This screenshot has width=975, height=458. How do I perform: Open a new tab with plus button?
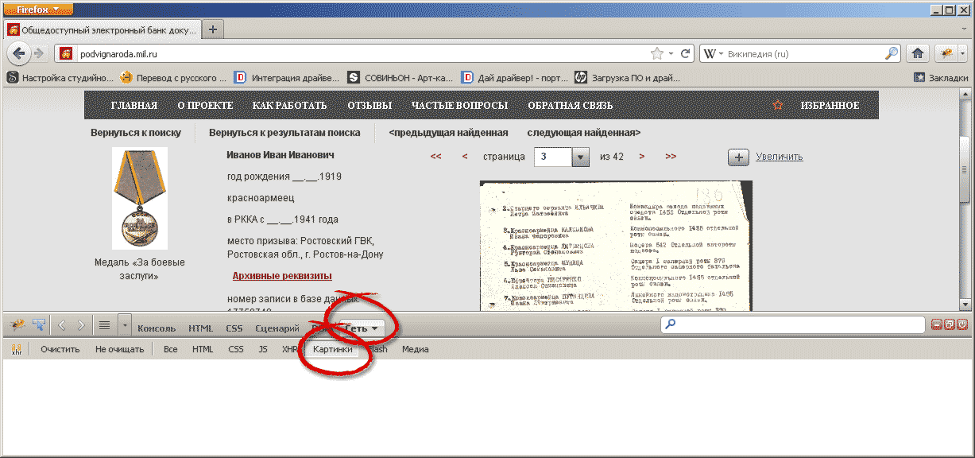point(213,29)
